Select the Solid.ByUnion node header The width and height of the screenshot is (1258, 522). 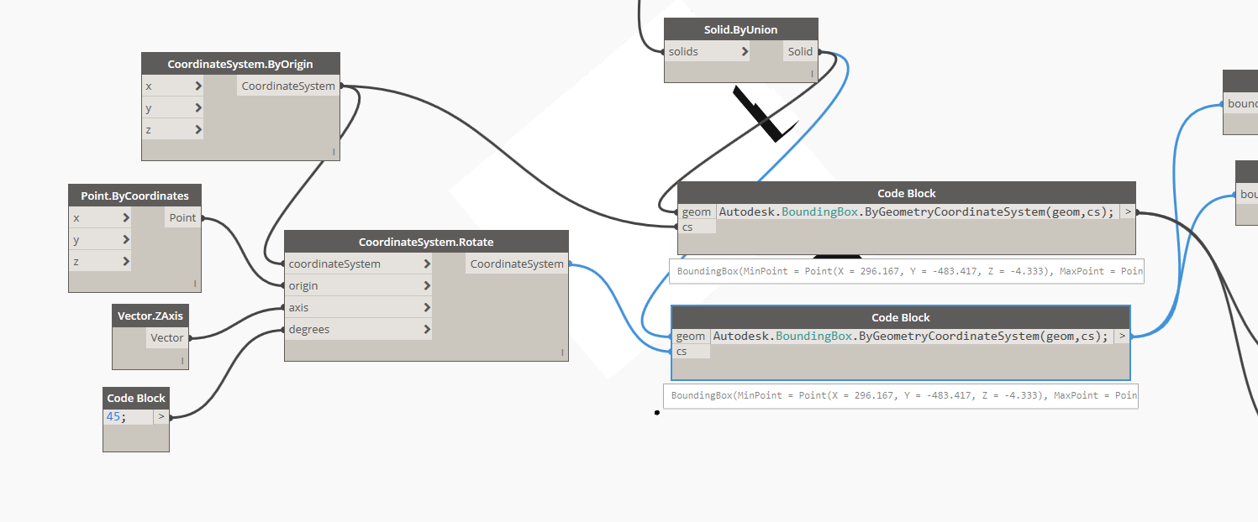coord(740,29)
